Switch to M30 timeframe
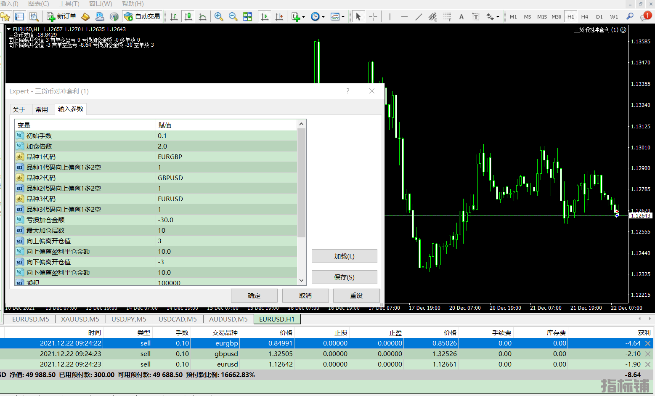655x396 pixels. tap(556, 17)
